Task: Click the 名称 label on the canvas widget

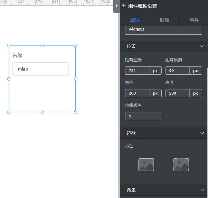Action: (17, 55)
